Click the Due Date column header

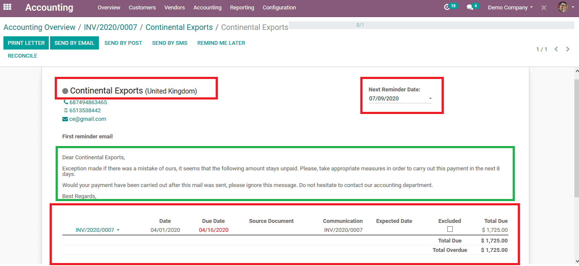[214, 221]
